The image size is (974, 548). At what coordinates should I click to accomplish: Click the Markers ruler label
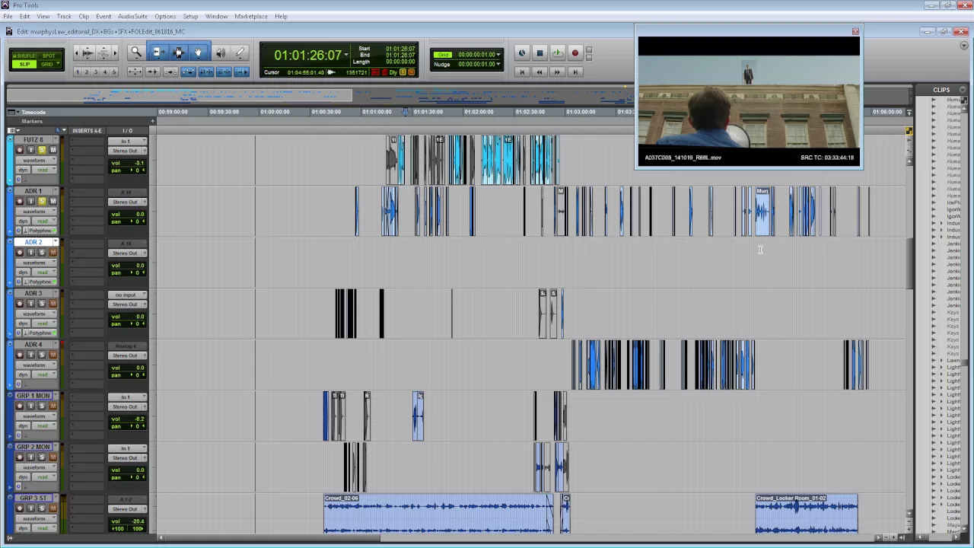[x=32, y=122]
